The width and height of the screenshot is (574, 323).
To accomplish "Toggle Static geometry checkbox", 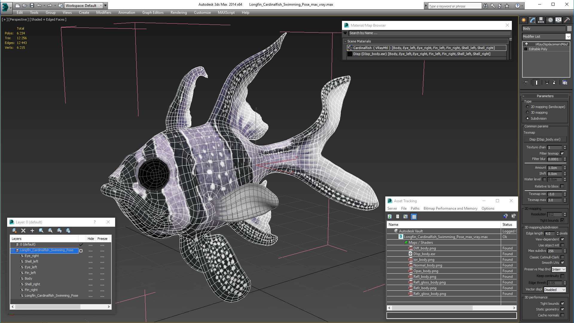I will pyautogui.click(x=562, y=309).
